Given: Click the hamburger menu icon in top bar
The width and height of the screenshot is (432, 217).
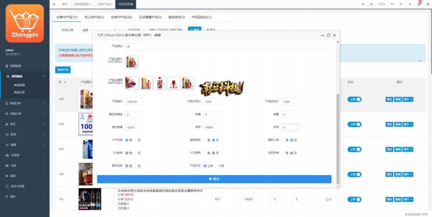Looking at the screenshot, I should coord(54,4).
